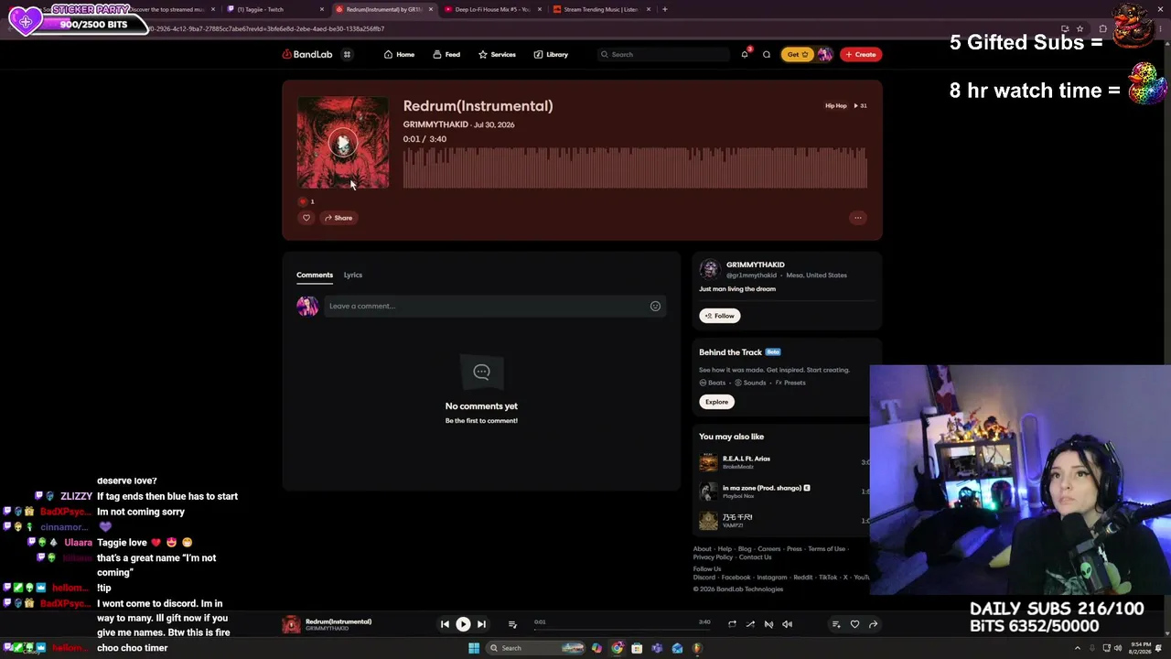Open the Services menu

pos(497,54)
